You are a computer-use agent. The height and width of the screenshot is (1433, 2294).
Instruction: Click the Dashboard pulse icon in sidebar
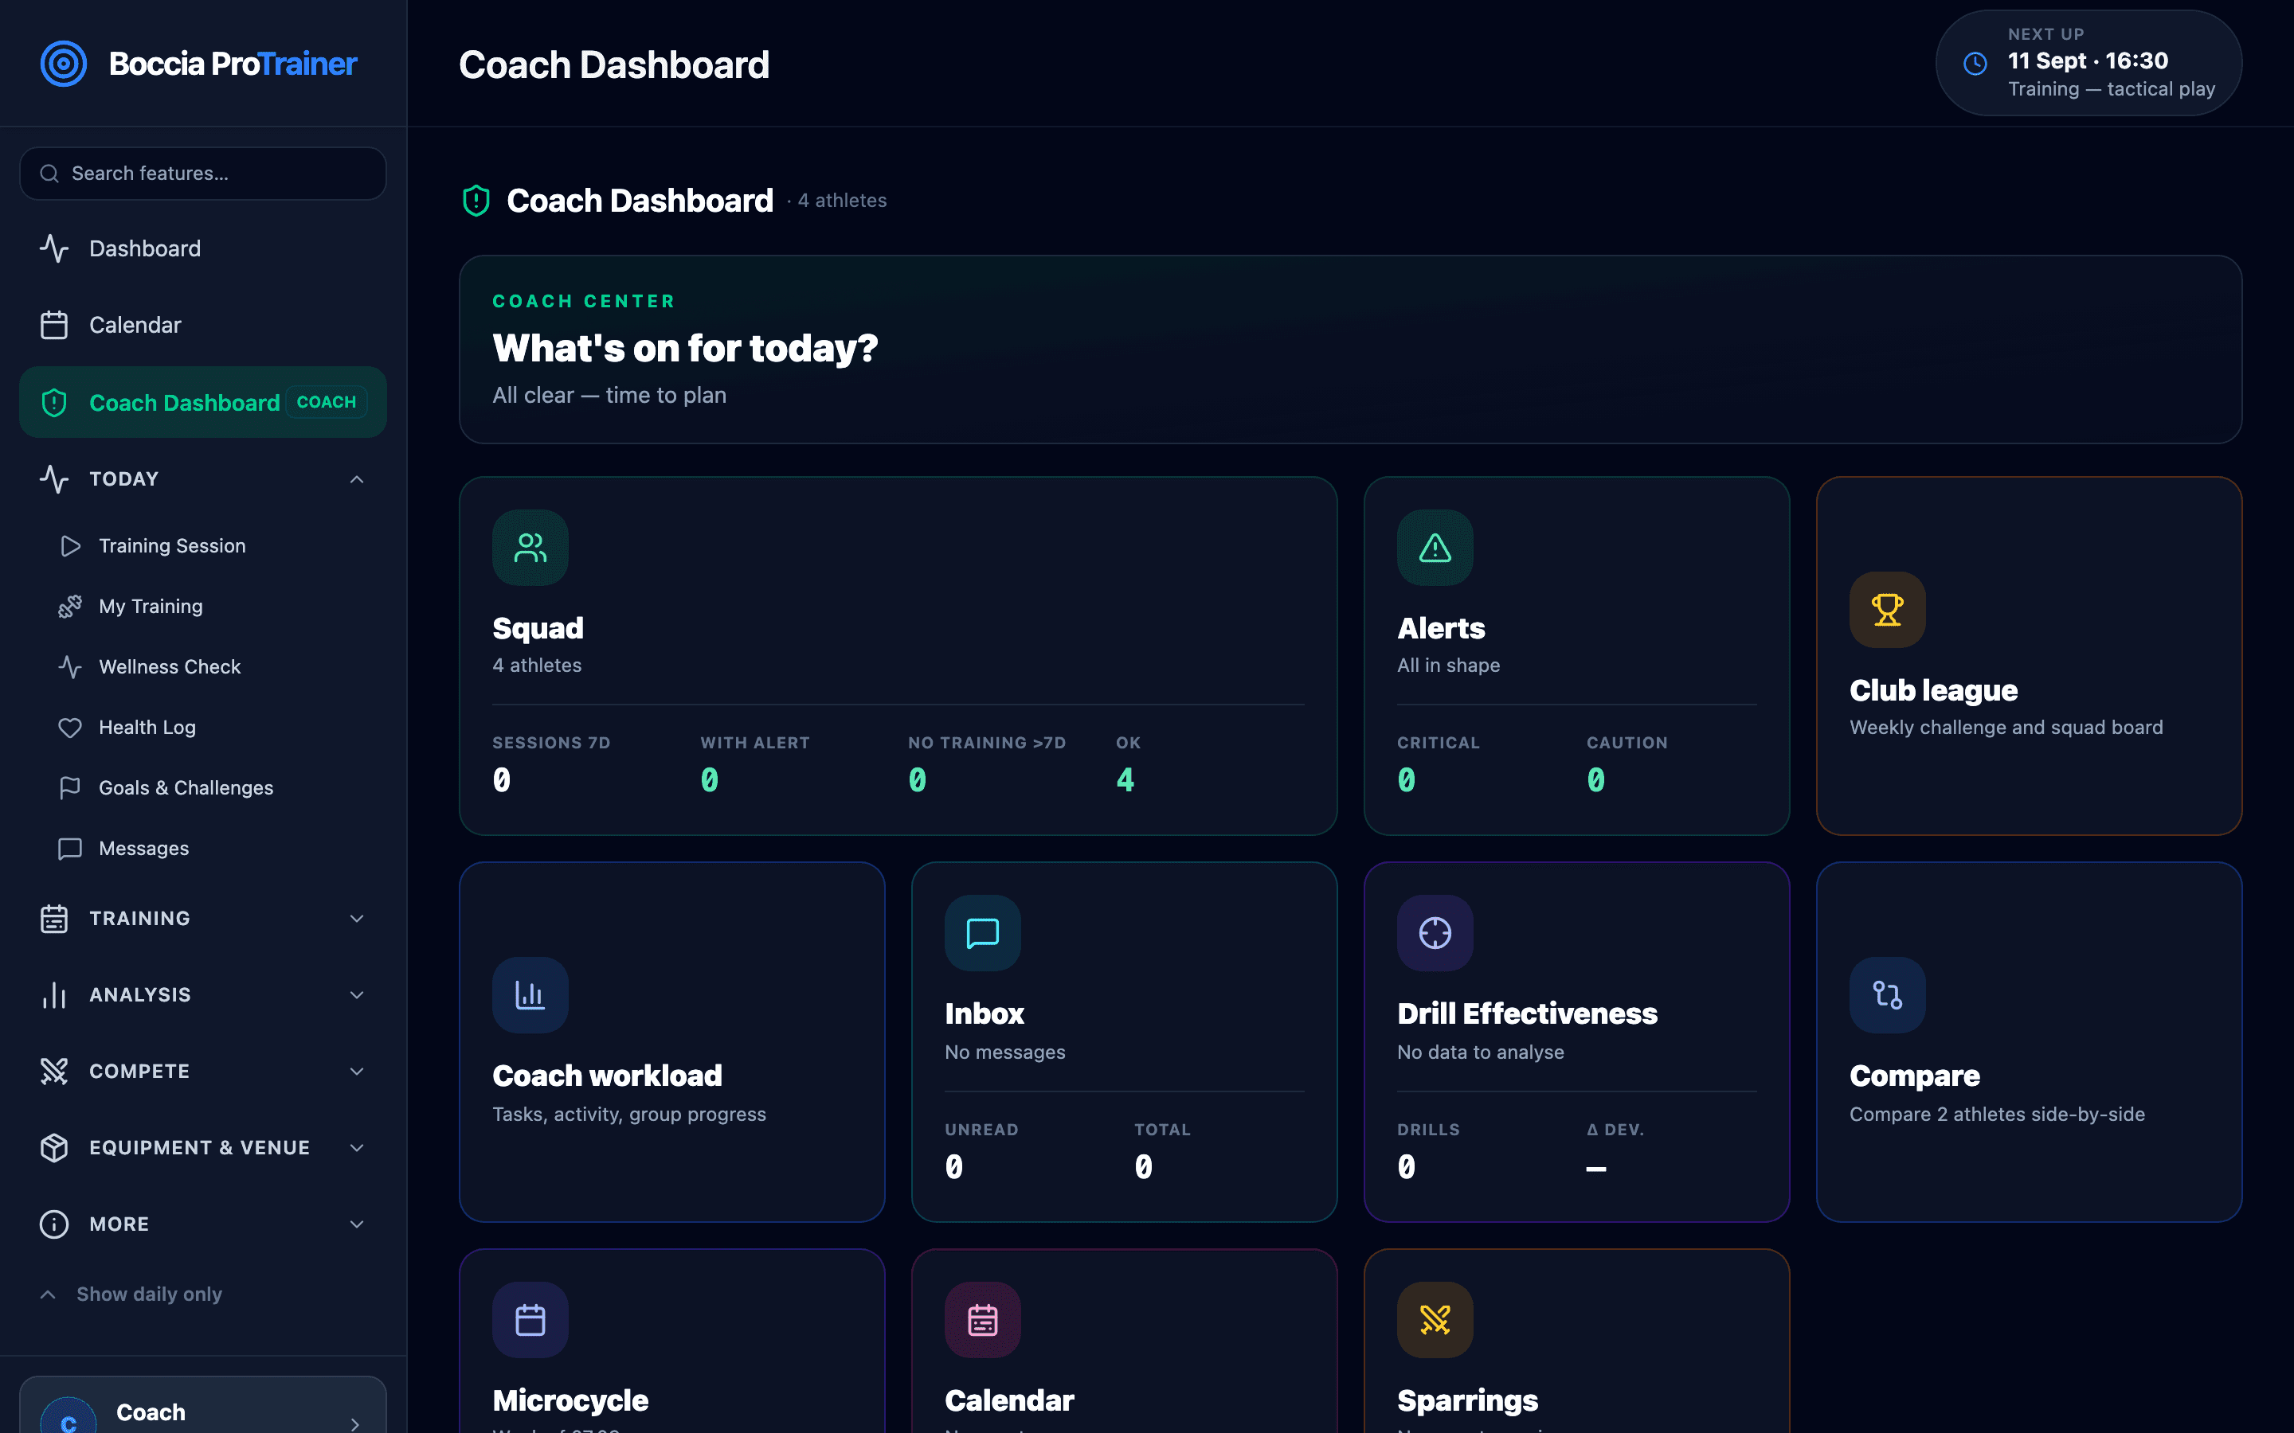[54, 248]
